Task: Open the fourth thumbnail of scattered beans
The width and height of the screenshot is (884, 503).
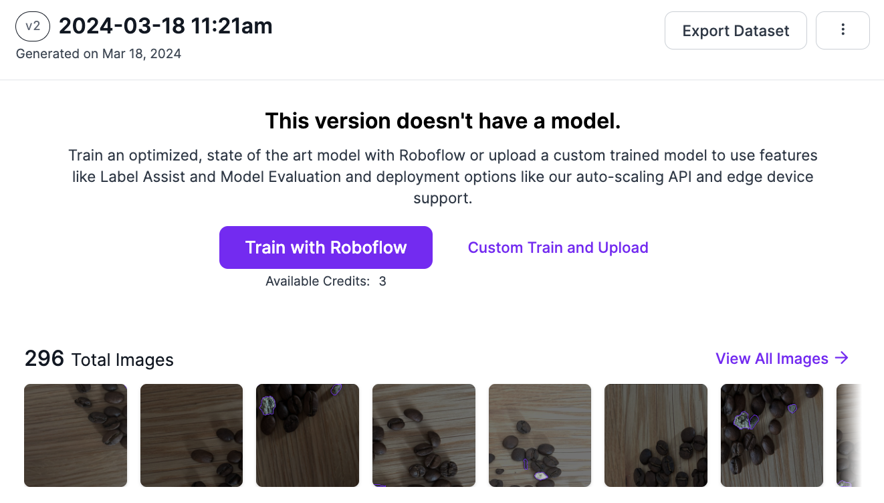Action: 424,435
